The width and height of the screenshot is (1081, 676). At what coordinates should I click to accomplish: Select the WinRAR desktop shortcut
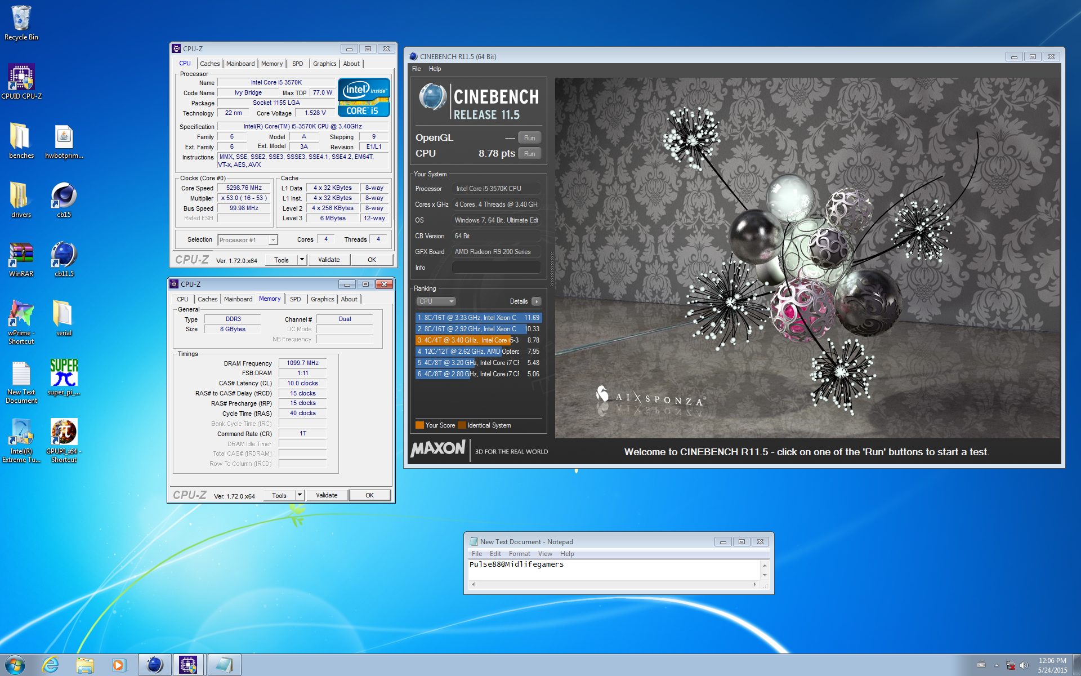click(21, 259)
